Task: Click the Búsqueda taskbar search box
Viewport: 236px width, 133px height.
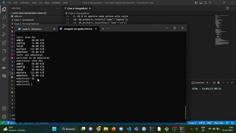Action: click(69, 129)
